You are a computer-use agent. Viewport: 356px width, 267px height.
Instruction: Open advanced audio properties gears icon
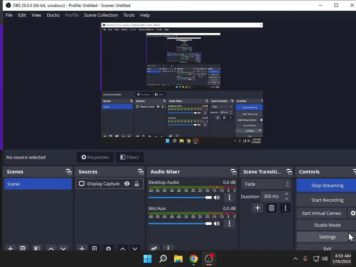154,248
